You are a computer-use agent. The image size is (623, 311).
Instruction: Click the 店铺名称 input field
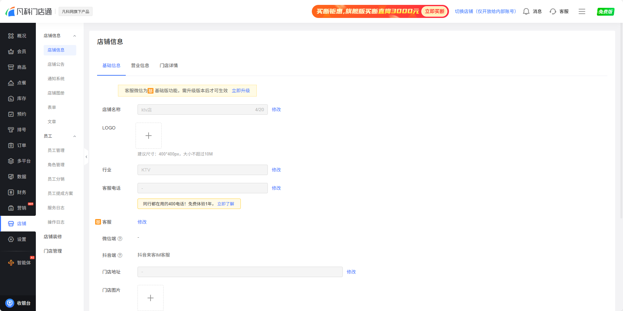(203, 110)
